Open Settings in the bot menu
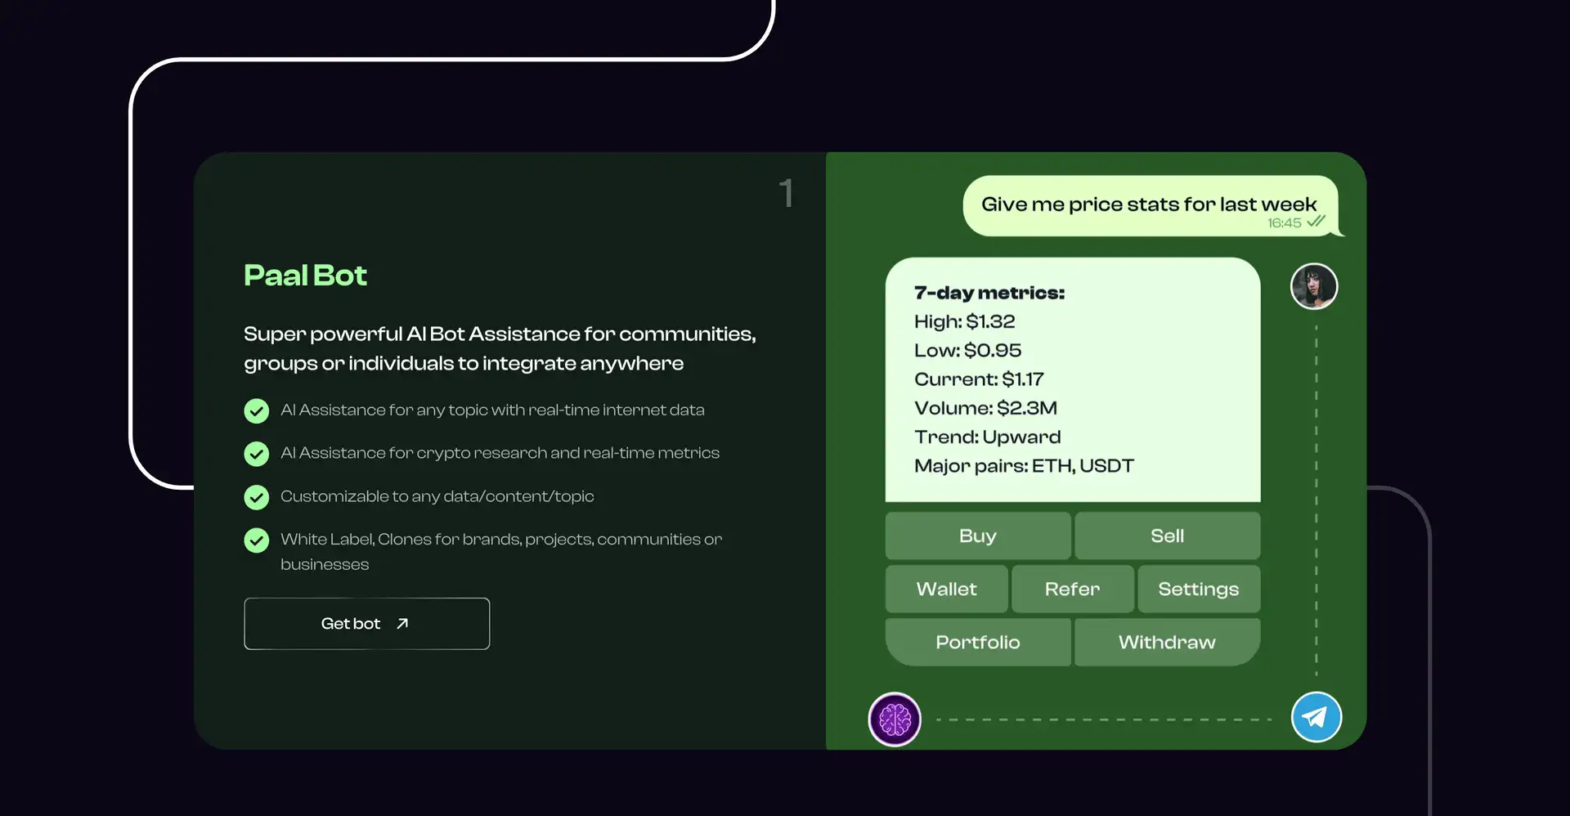Screen dimensions: 1570x816 point(1198,589)
